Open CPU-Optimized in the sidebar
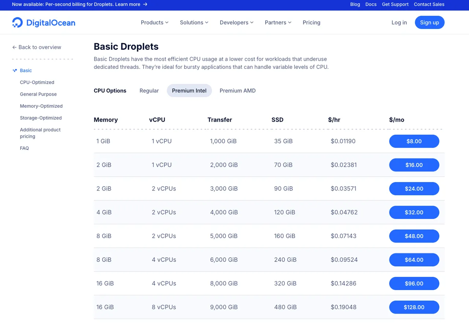The height and width of the screenshot is (323, 469). 37,82
